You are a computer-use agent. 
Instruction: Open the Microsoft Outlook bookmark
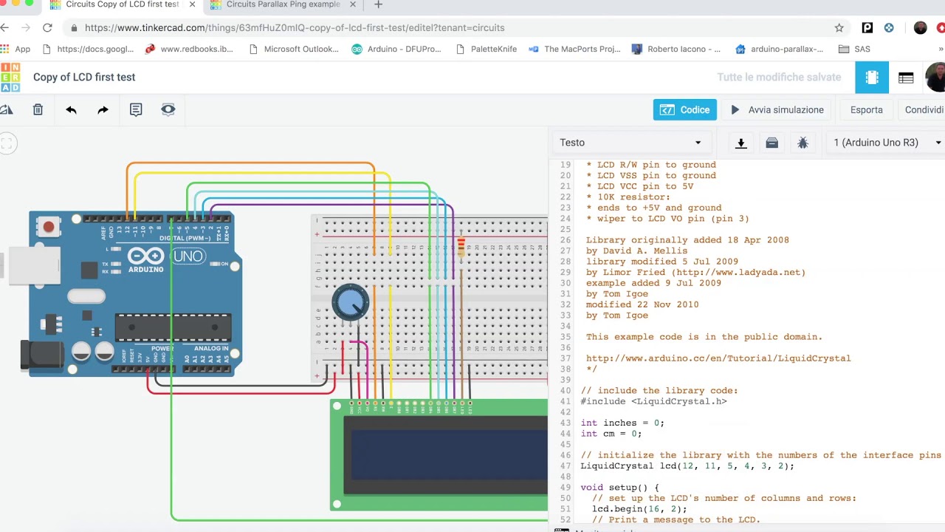pos(293,49)
